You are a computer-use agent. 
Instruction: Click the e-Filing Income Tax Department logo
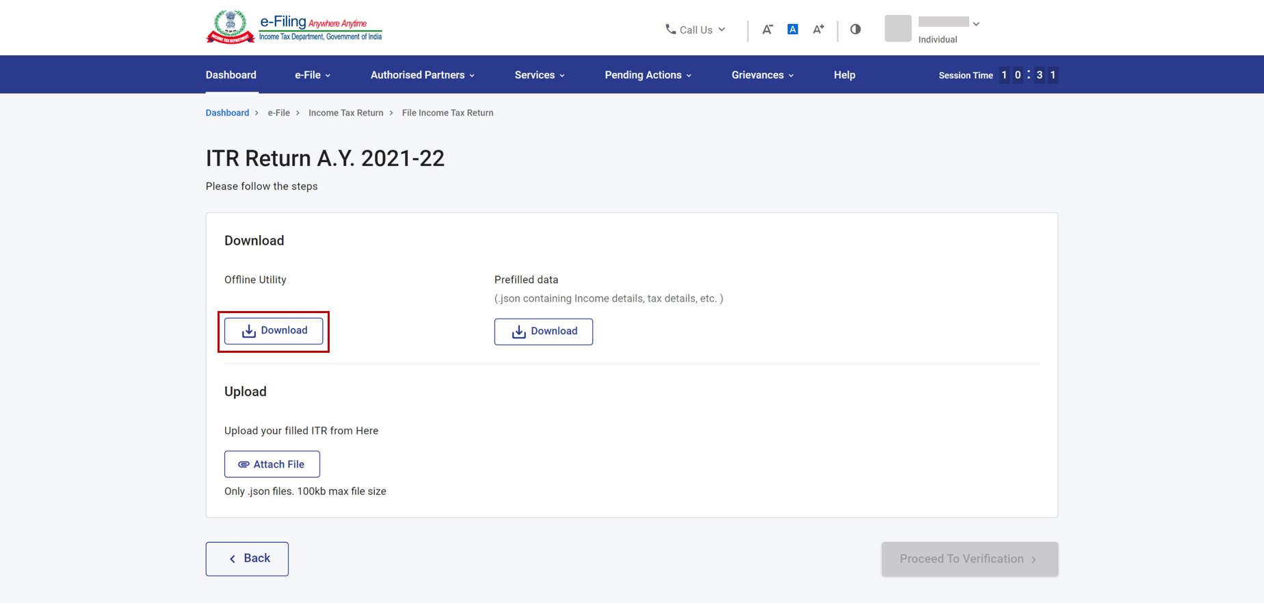click(294, 27)
